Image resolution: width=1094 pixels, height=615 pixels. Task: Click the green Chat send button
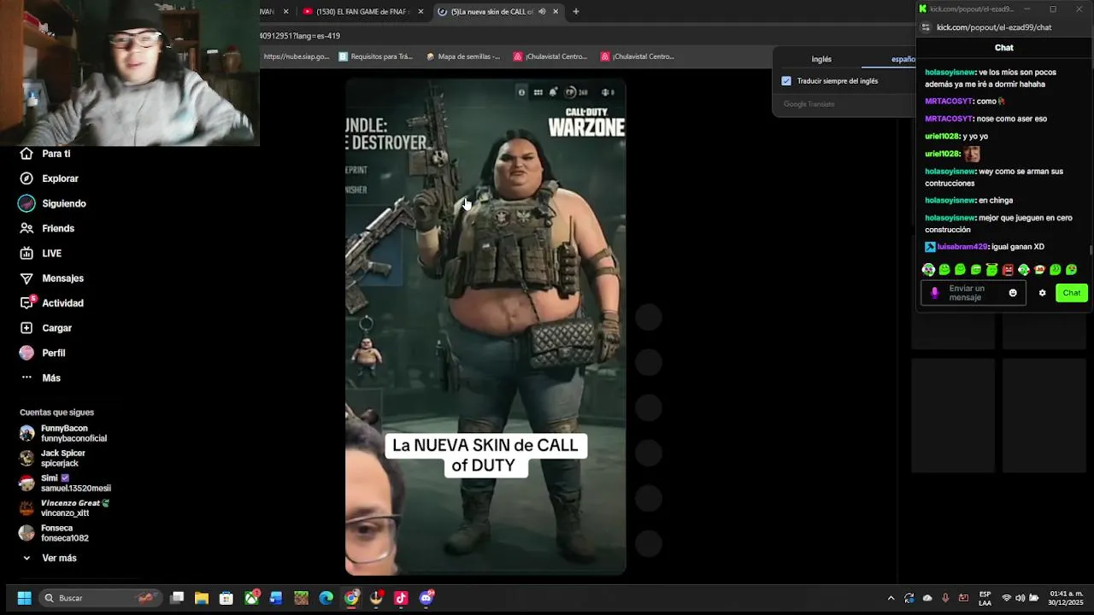[1072, 293]
